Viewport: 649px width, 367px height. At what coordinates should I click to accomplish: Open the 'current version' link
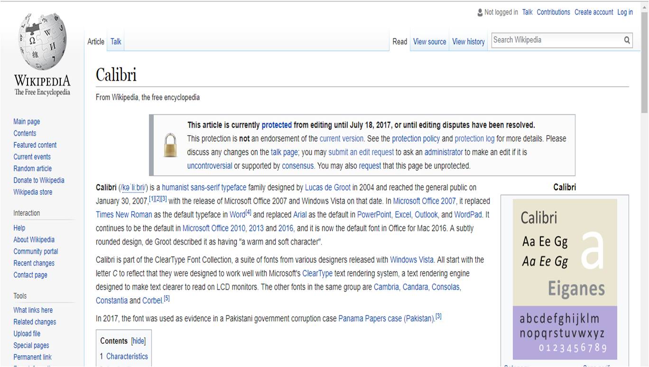342,139
